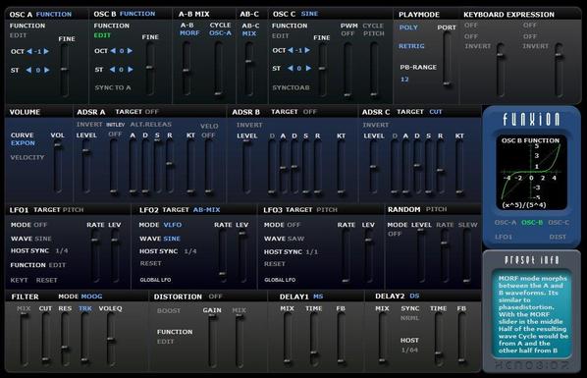
Task: Raise OSC C semitone with right arrow
Action: point(308,68)
